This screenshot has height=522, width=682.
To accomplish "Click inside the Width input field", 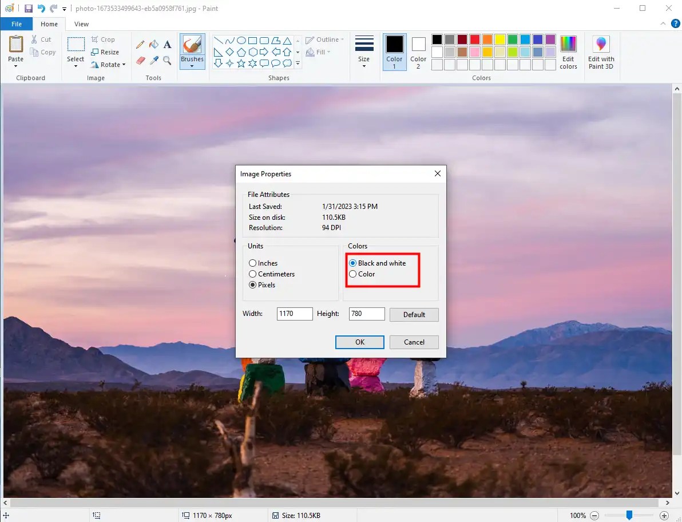I will pyautogui.click(x=294, y=314).
